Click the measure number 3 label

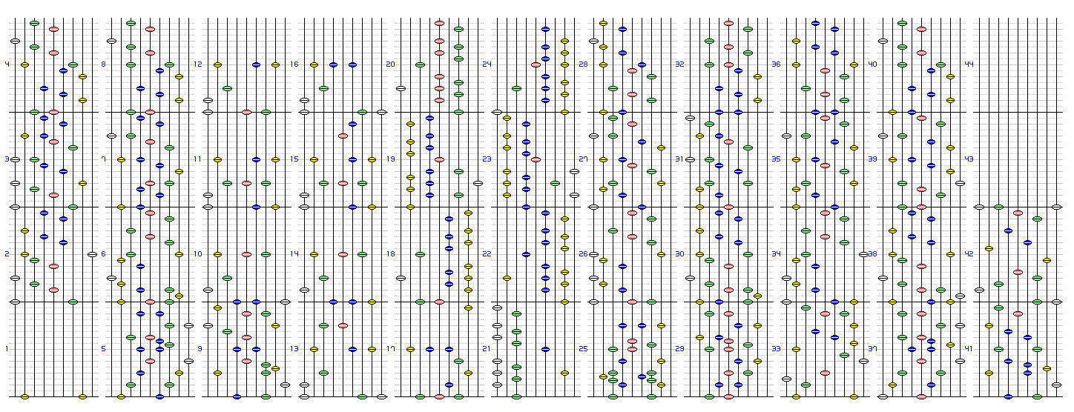(x=7, y=159)
